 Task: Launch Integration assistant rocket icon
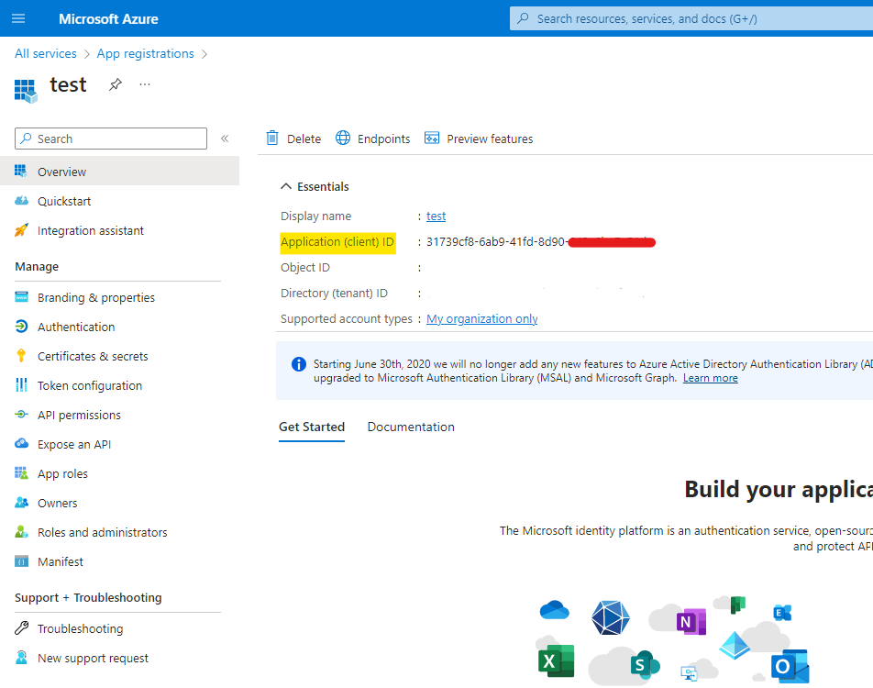[21, 230]
